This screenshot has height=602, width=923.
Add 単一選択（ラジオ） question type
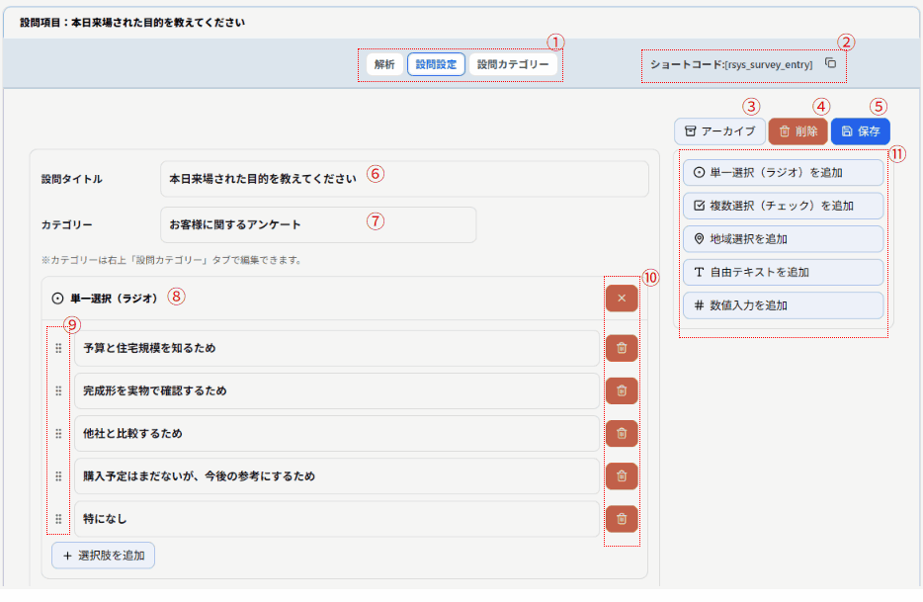click(x=783, y=172)
